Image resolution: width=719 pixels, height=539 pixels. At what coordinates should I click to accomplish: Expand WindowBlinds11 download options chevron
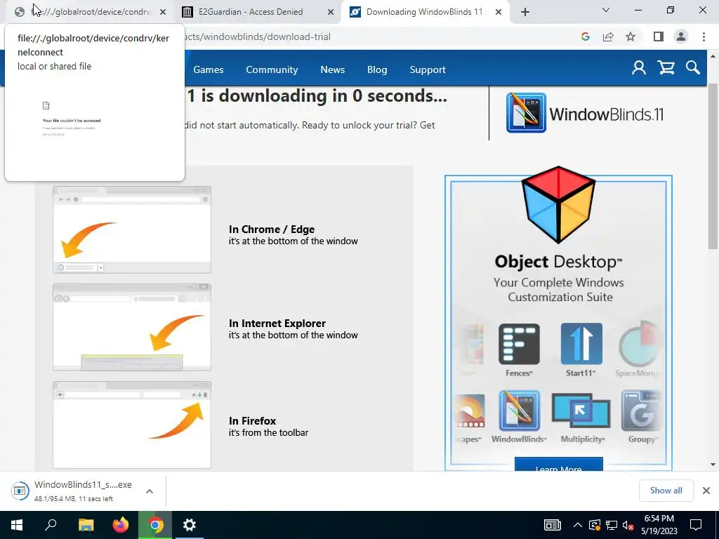(150, 491)
